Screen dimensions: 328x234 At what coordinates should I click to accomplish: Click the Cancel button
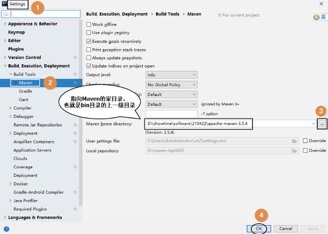coord(286,229)
